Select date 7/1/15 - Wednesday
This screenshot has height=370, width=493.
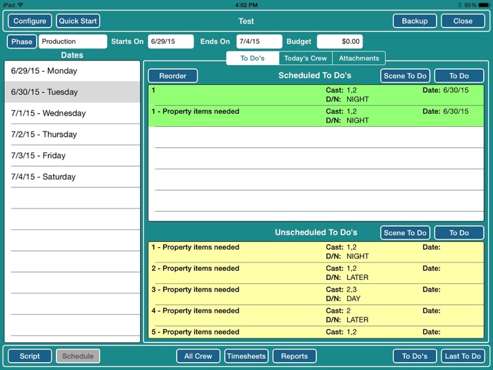[72, 113]
